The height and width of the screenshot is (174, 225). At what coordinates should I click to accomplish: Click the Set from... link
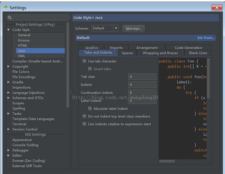206,37
